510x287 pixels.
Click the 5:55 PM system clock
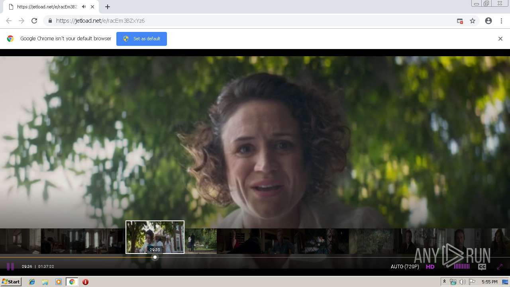click(489, 282)
